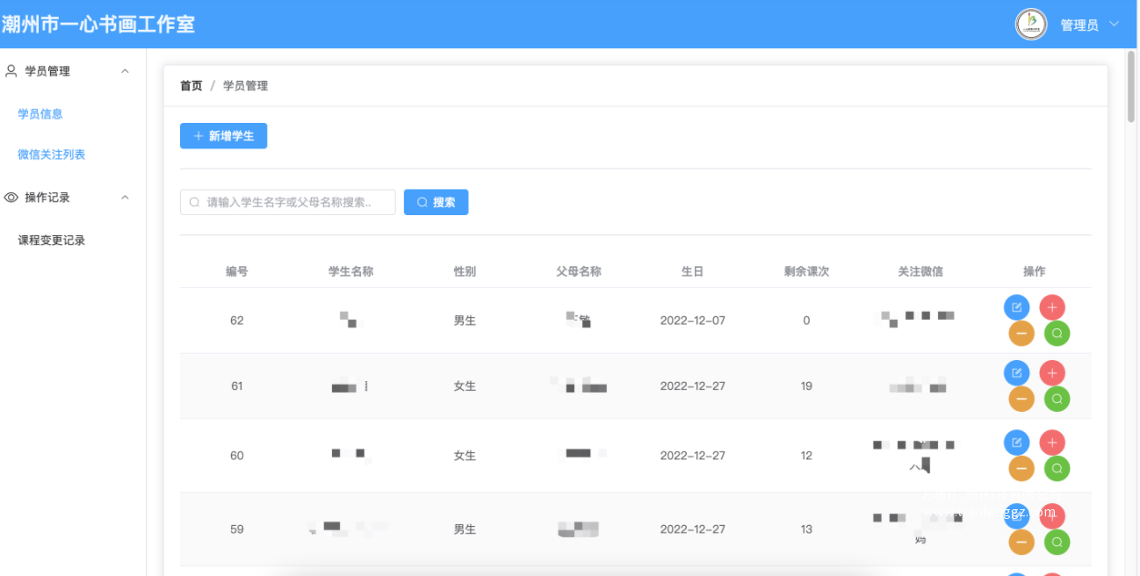Screen dimensions: 1140x576
Task: Collapse the 学员管理 sidebar section
Action: coord(125,71)
